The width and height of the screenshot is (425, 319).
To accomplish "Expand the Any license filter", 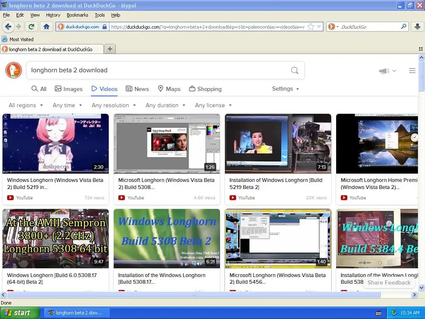I will click(213, 105).
